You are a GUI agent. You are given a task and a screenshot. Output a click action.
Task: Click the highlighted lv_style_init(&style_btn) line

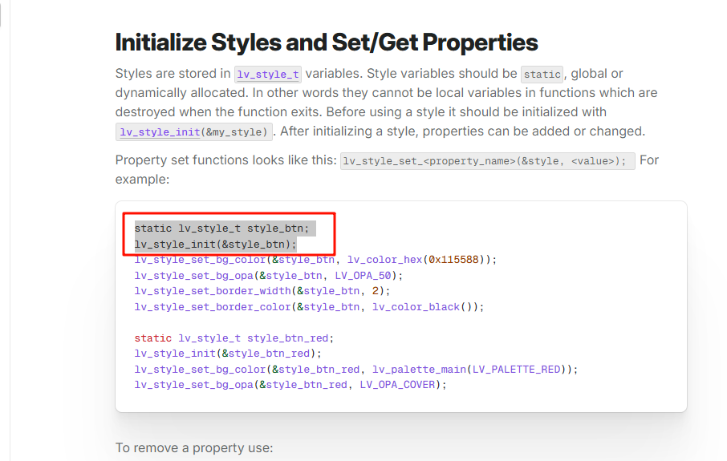pyautogui.click(x=215, y=244)
